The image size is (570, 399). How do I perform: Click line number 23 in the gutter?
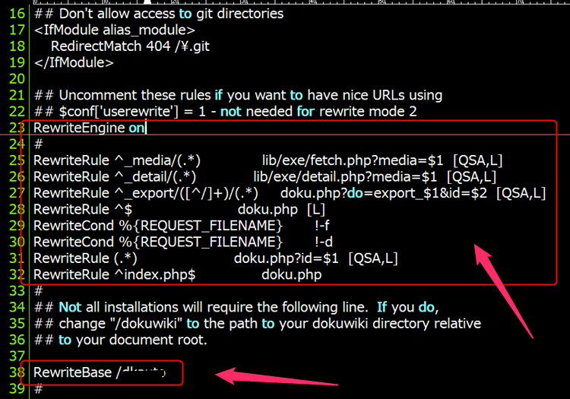tap(17, 128)
